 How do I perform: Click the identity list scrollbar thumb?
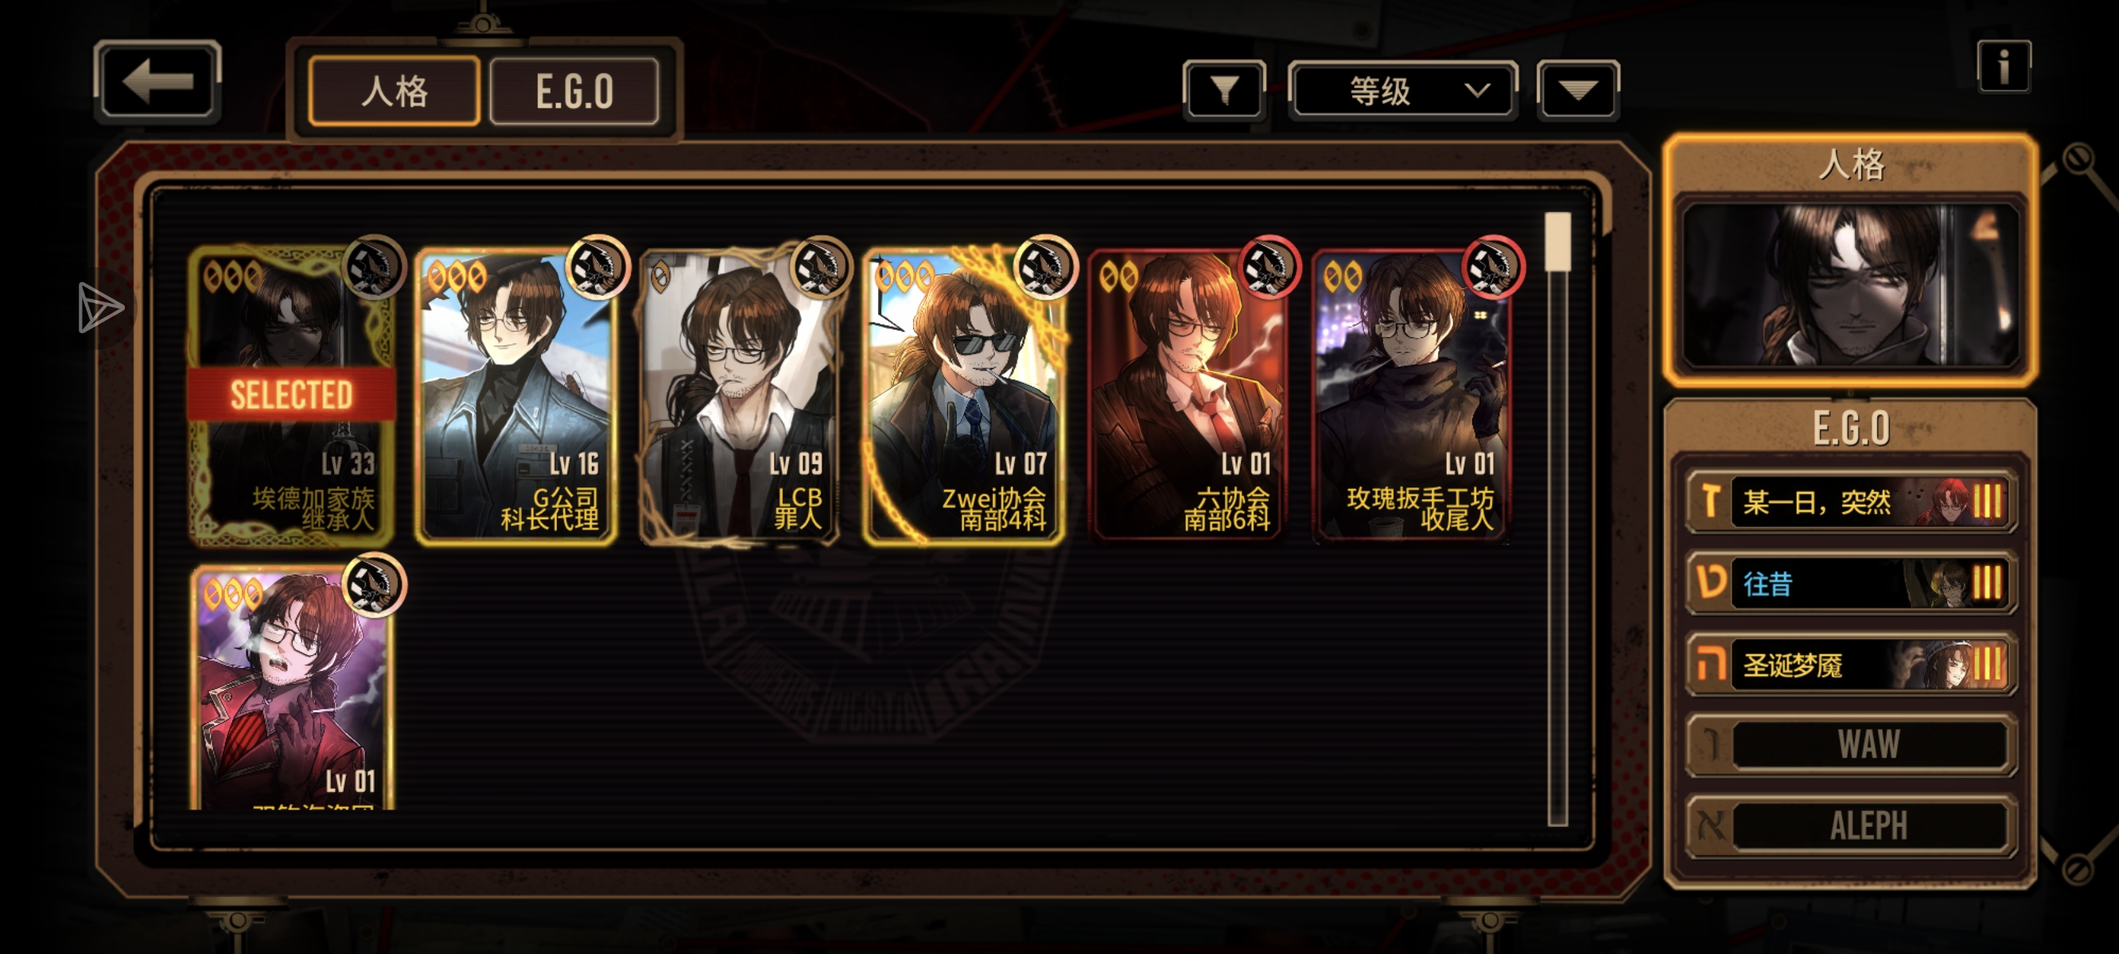click(x=1557, y=241)
